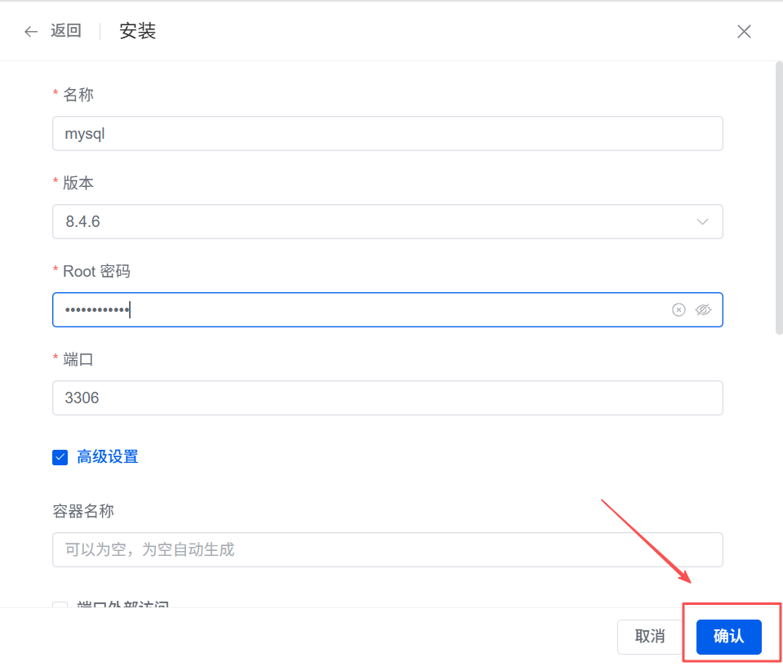783x671 pixels.
Task: Click the 高级设置 label text
Action: (107, 457)
